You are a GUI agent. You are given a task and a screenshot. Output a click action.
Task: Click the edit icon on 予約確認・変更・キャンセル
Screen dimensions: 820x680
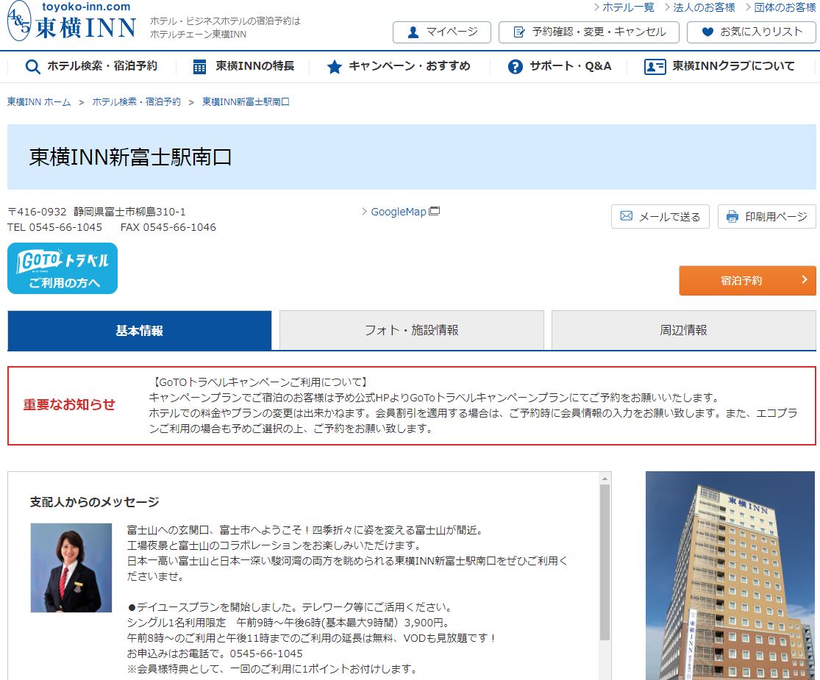coord(519,32)
